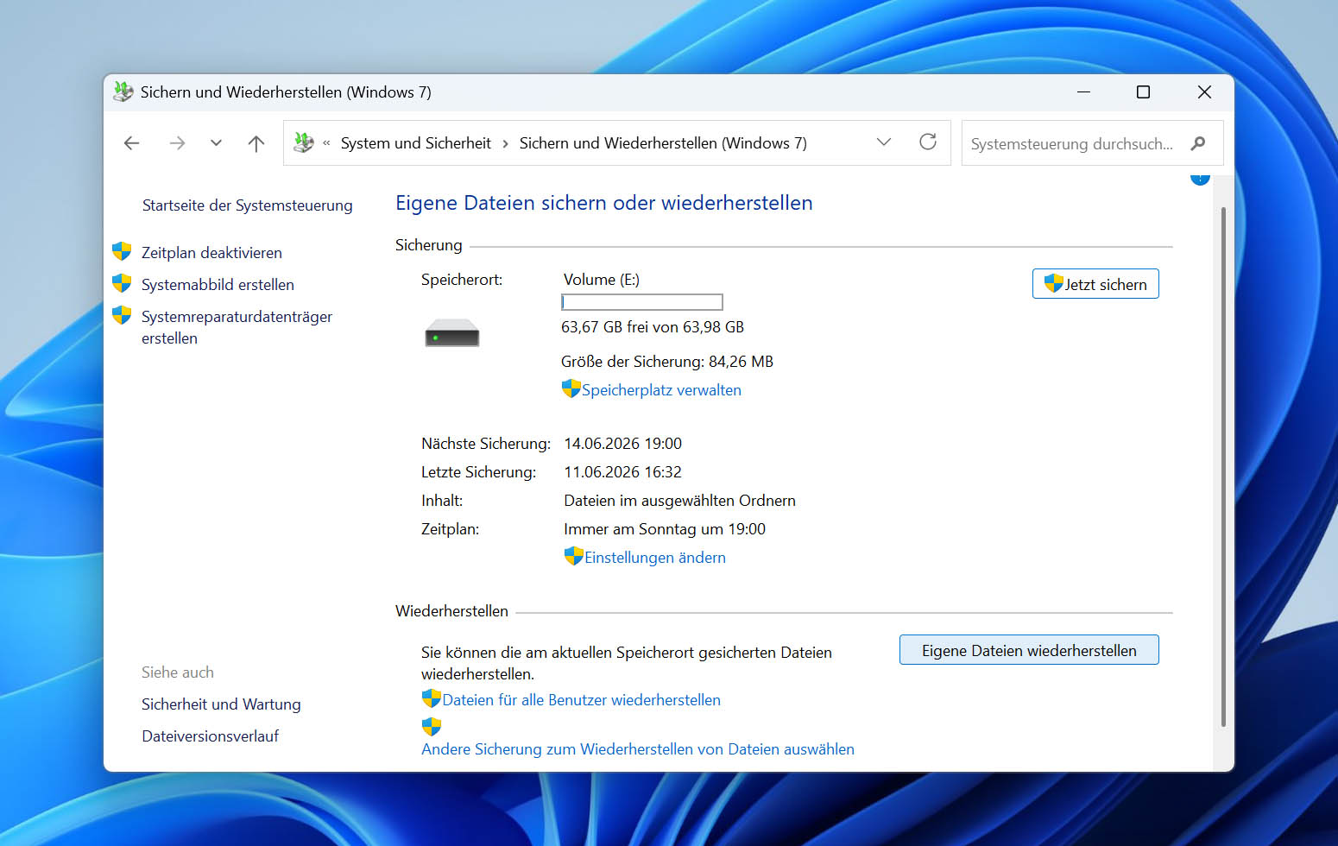The height and width of the screenshot is (846, 1338).
Task: Minimize the Sichern und Wiederherstellen window
Action: (x=1083, y=92)
